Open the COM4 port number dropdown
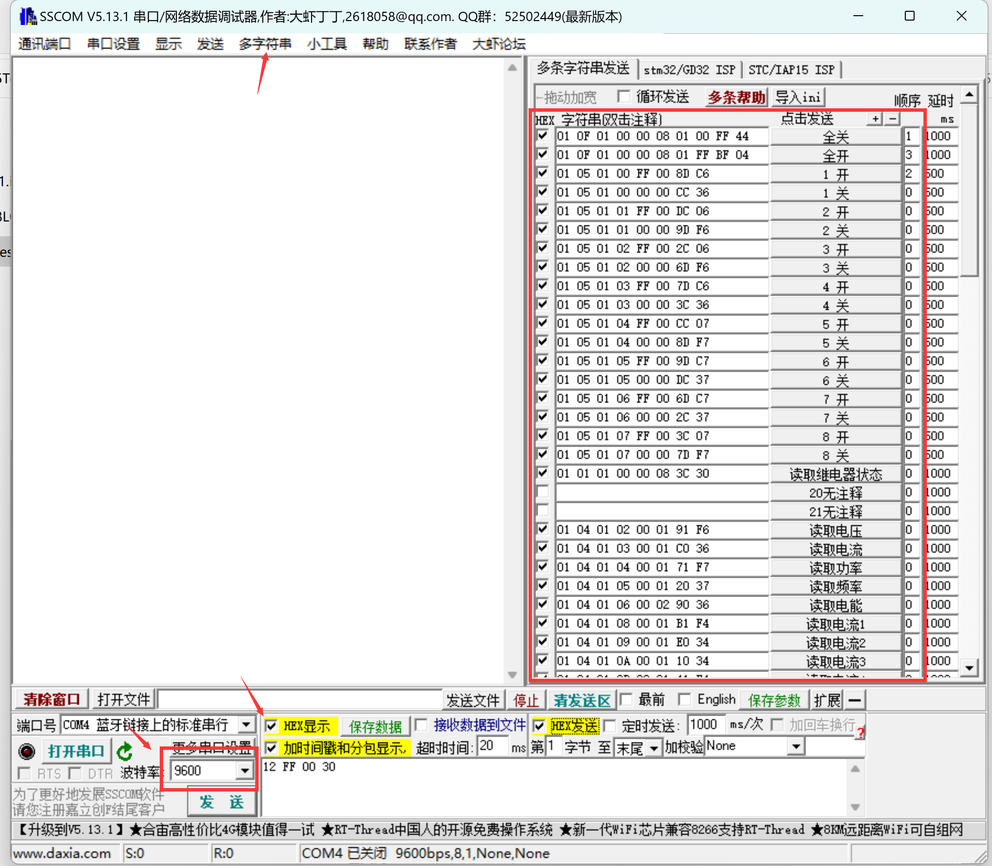Screen dimensions: 992x866 click(246, 724)
